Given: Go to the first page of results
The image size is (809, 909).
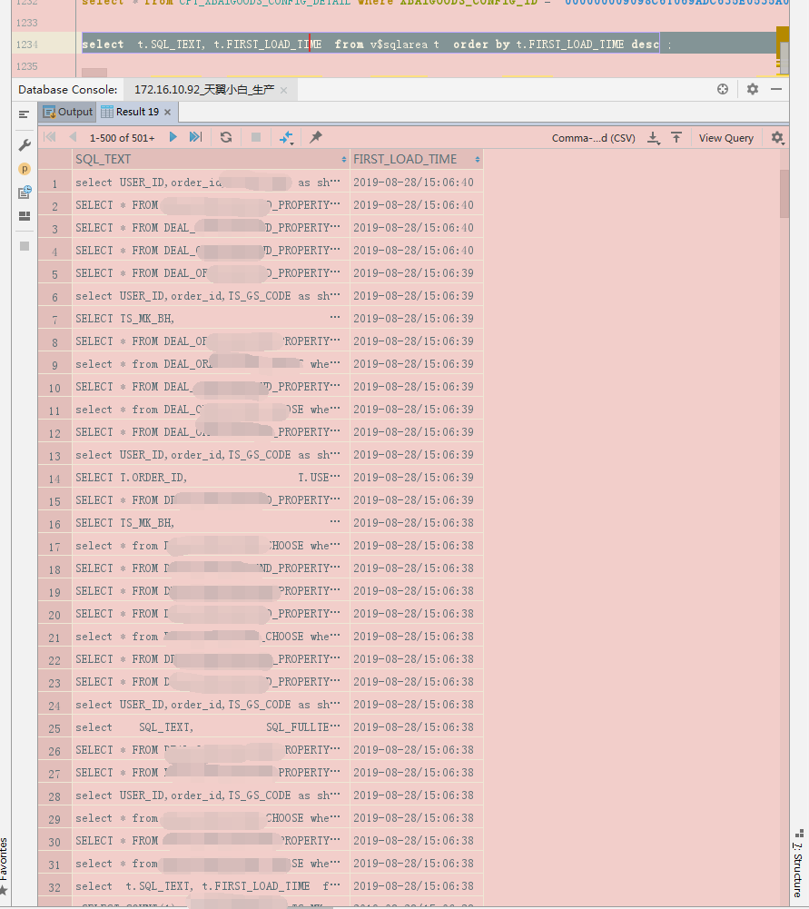Looking at the screenshot, I should pyautogui.click(x=50, y=137).
